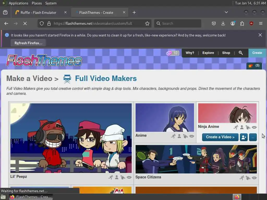
Task: Click the Ninja Anime title text
Action: (208, 127)
